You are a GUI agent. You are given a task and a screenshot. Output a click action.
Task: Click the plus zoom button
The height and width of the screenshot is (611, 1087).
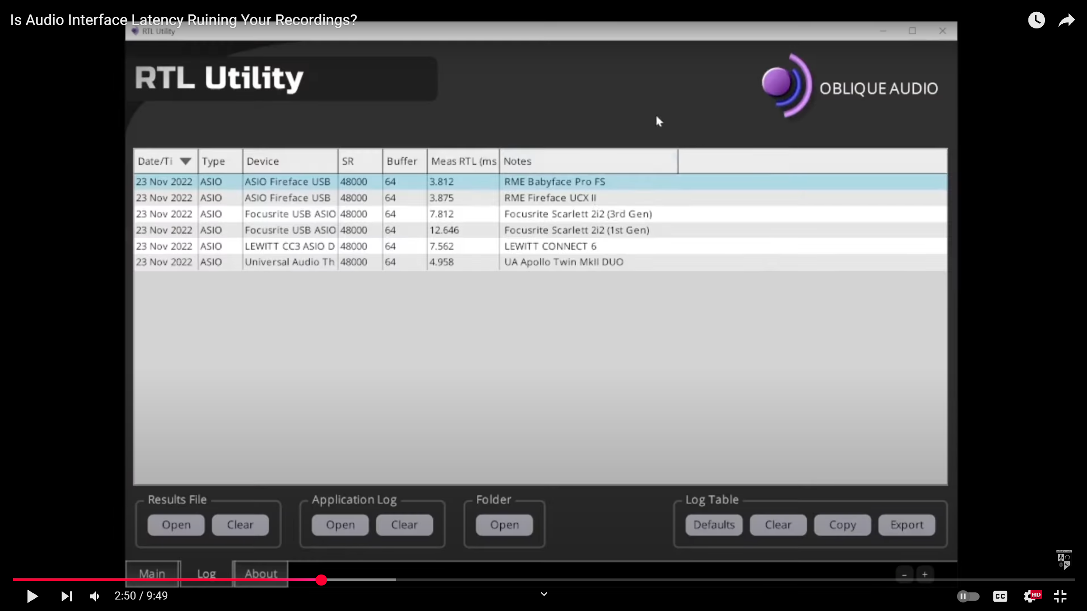pyautogui.click(x=925, y=575)
